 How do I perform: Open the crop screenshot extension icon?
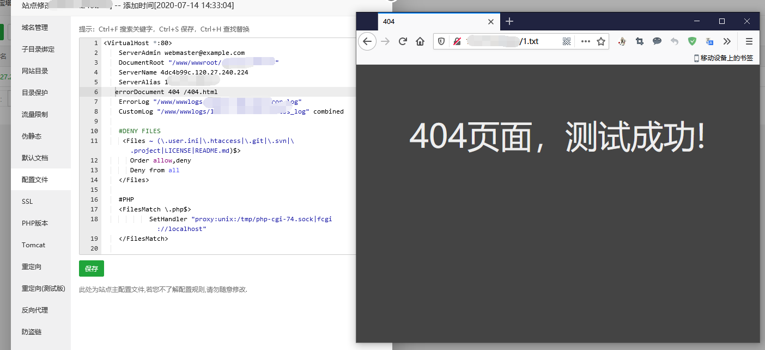[640, 41]
